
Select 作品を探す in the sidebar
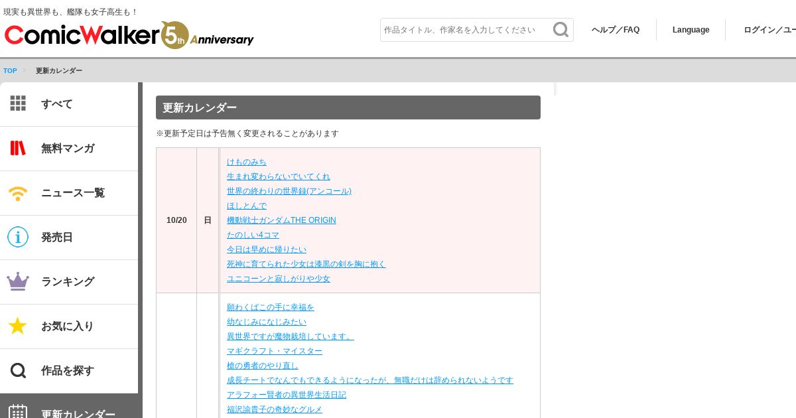coord(69,371)
